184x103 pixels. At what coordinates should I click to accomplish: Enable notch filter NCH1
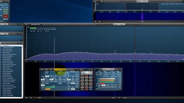[77, 80]
